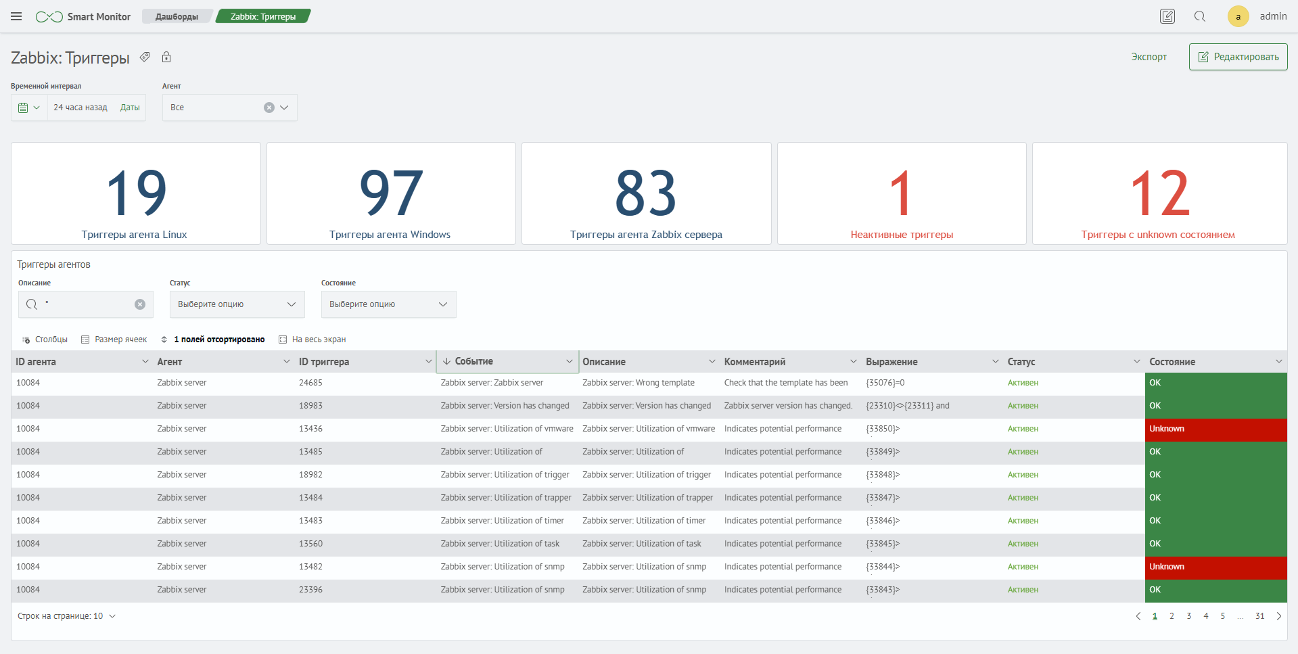
Task: Open the sorted fields settings
Action: (212, 340)
